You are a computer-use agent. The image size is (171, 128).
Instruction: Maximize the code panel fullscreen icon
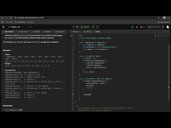click(165, 32)
